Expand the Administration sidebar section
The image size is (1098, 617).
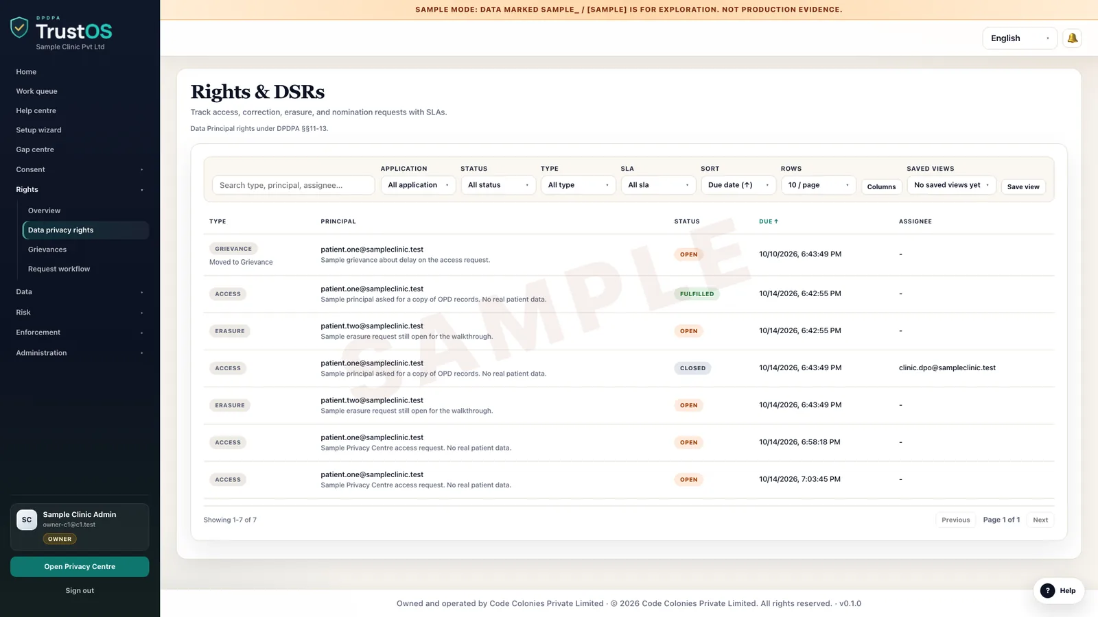click(80, 353)
